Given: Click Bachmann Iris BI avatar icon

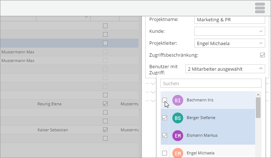Looking at the screenshot, I should coord(178,100).
